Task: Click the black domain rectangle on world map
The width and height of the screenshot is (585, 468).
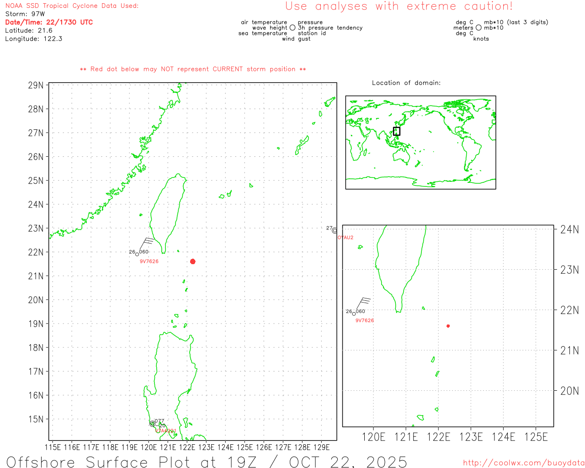Action: coord(396,131)
